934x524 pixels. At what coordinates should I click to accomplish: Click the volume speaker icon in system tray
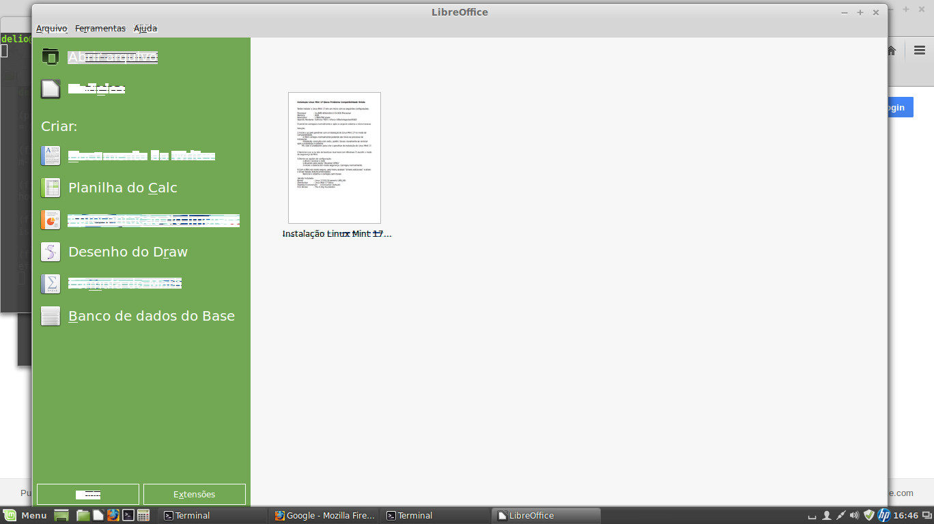(x=854, y=515)
